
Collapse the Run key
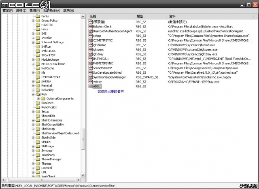[33, 94]
